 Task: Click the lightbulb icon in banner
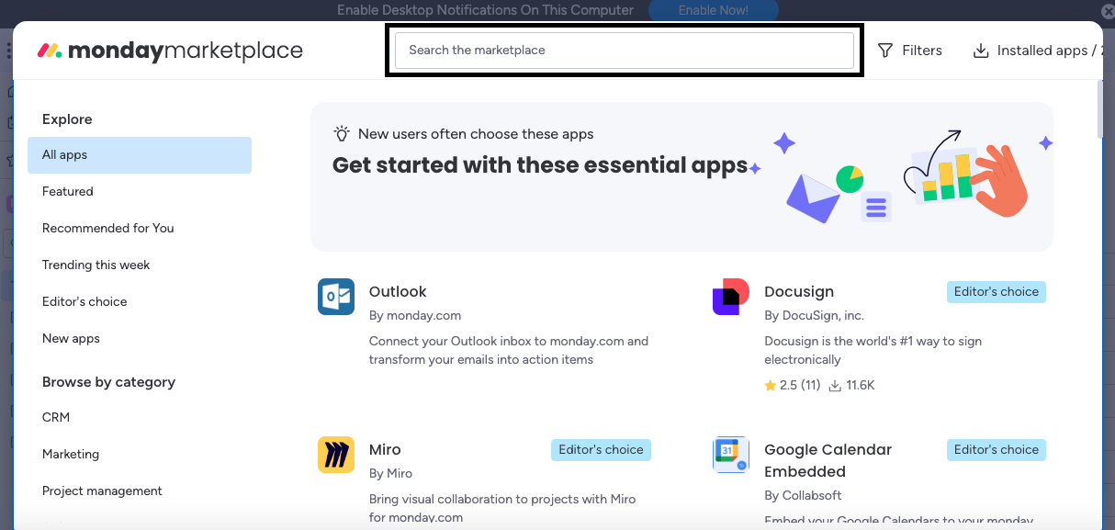click(x=342, y=134)
